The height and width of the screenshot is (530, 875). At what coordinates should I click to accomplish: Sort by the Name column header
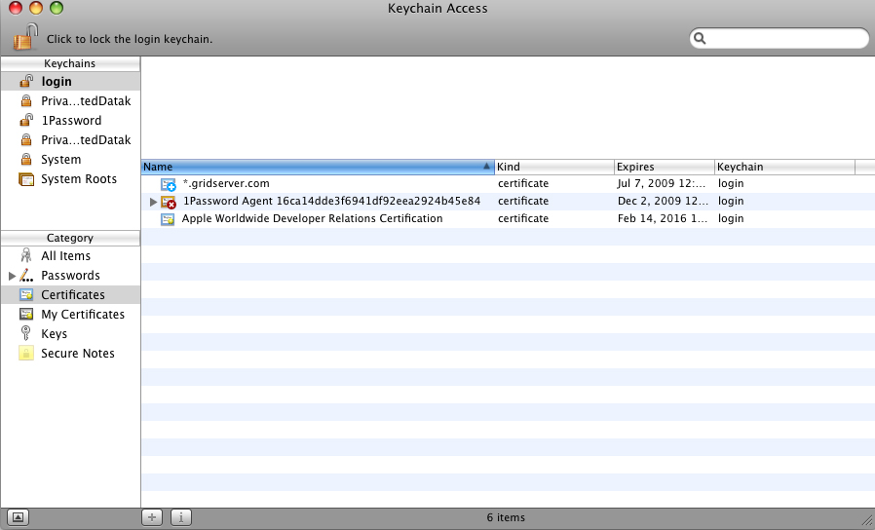tap(317, 167)
